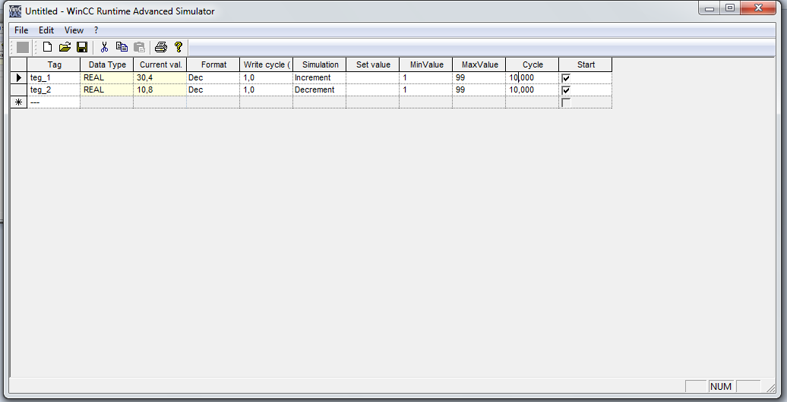Click the NUM indicator in the status bar
The height and width of the screenshot is (402, 787).
click(721, 387)
